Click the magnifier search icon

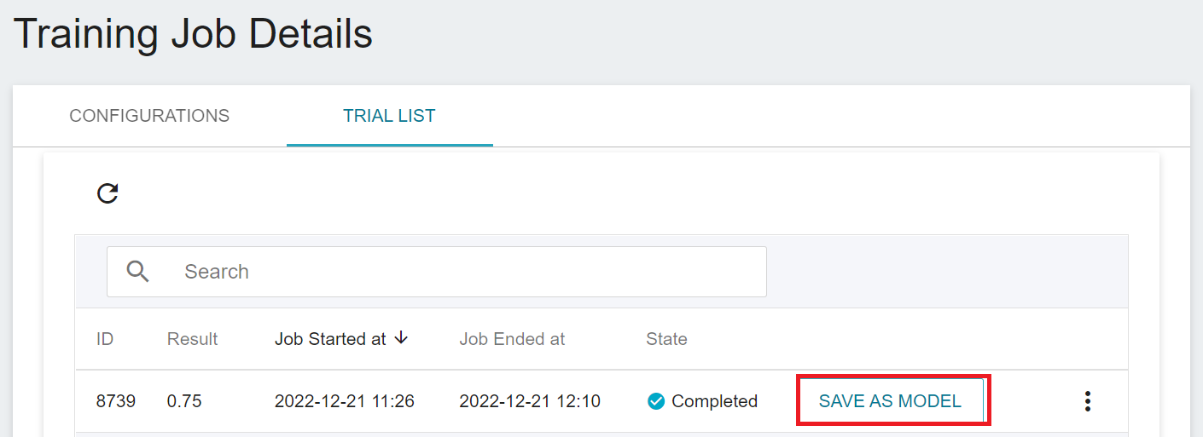138,271
